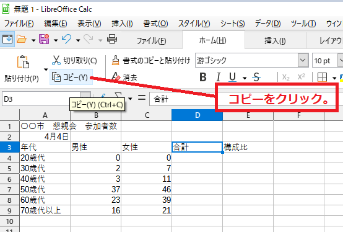Image resolution: width=343 pixels, height=232 pixels.
Task: Select column D header
Action: pos(198,115)
